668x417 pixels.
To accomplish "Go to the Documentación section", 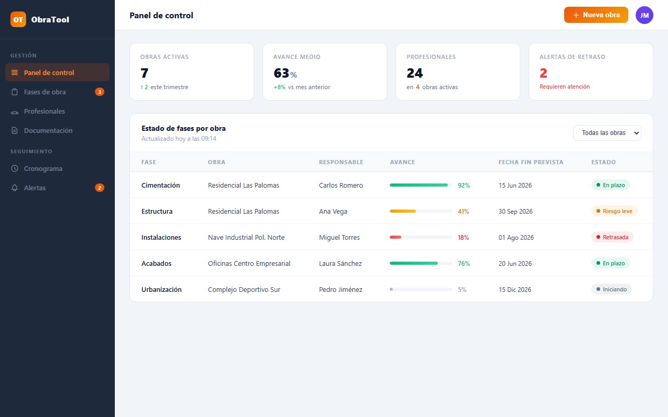I will (57, 130).
